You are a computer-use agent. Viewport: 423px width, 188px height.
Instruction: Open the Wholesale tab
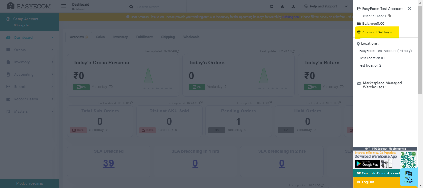click(x=191, y=37)
